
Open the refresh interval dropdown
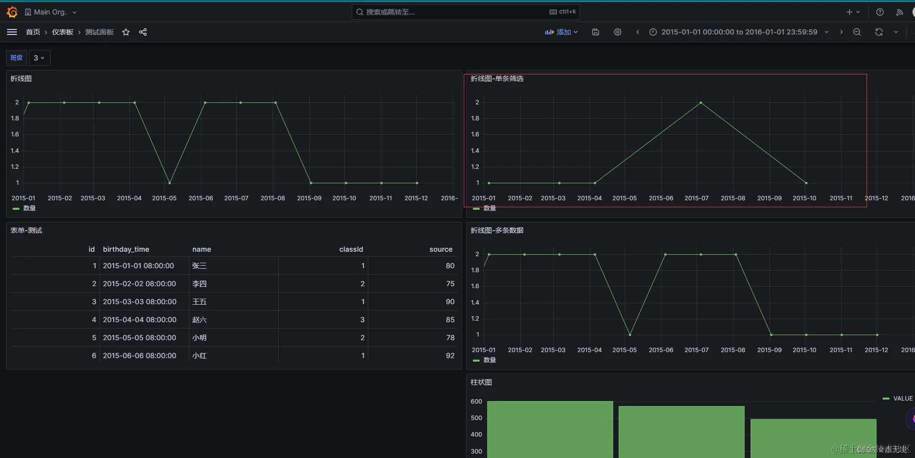(x=896, y=32)
